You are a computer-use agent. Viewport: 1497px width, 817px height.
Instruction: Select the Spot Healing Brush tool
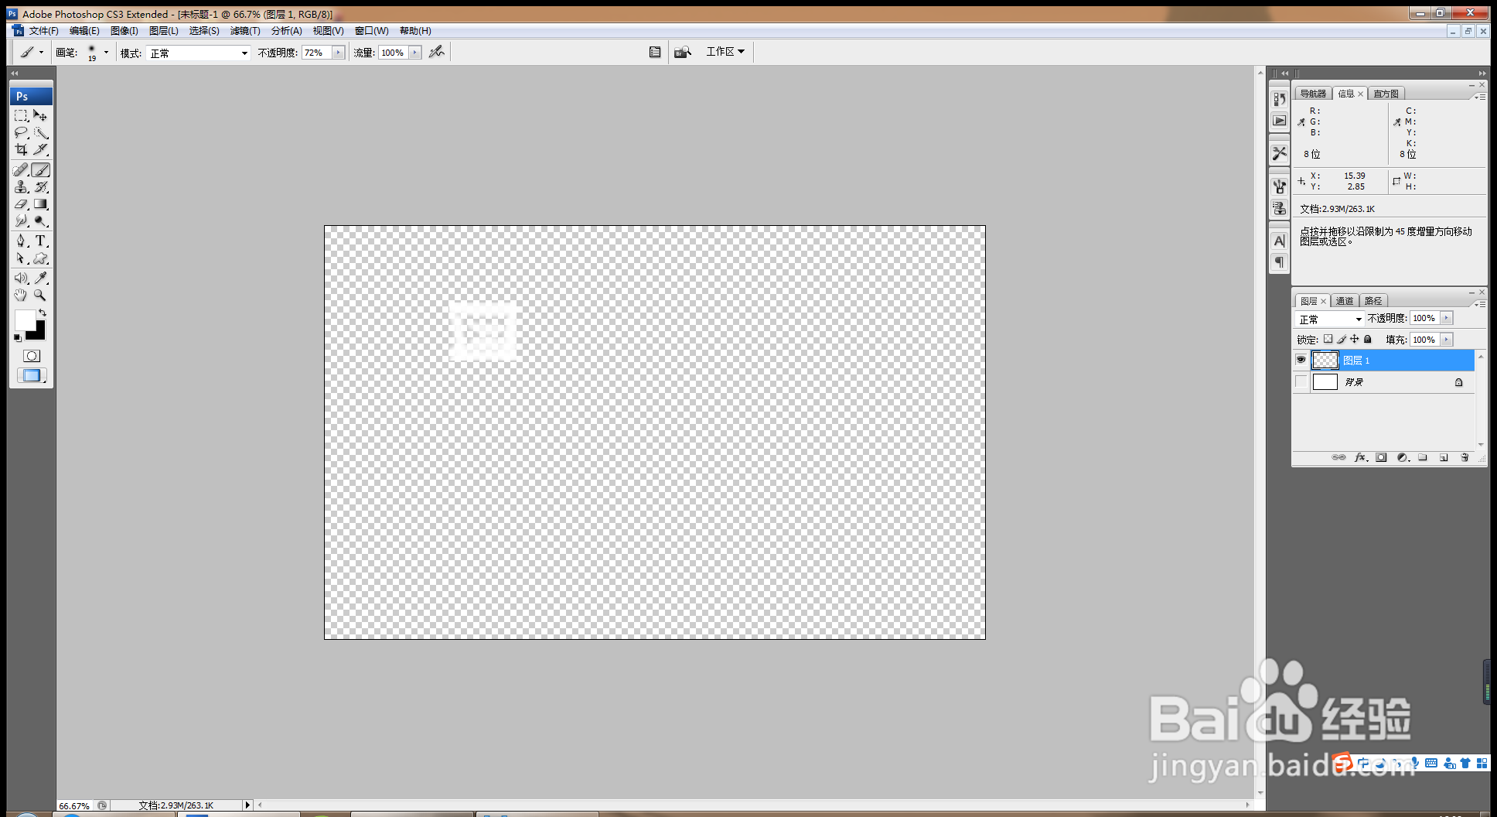21,170
